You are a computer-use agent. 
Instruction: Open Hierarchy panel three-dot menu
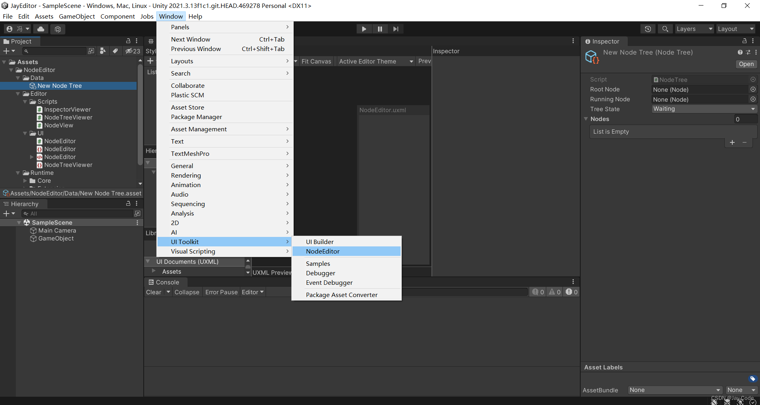coord(137,203)
